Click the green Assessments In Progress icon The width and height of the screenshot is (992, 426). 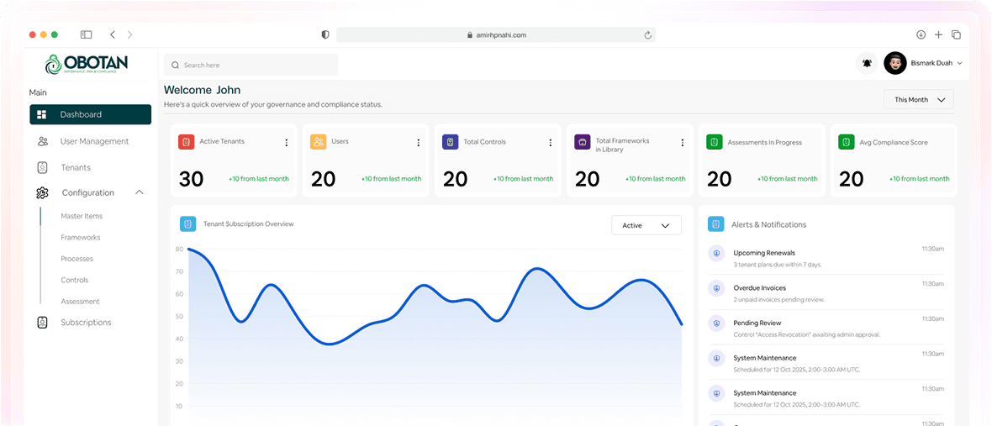(715, 141)
